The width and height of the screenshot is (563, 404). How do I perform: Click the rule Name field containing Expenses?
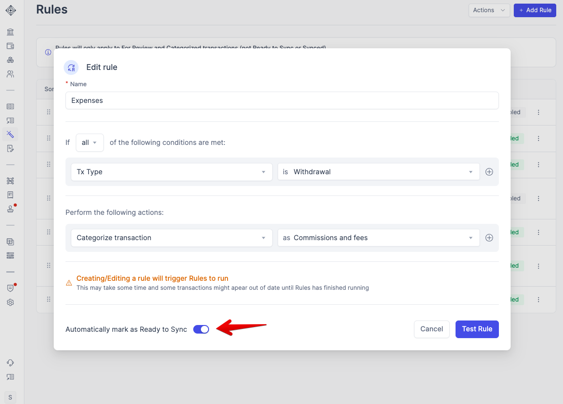282,101
